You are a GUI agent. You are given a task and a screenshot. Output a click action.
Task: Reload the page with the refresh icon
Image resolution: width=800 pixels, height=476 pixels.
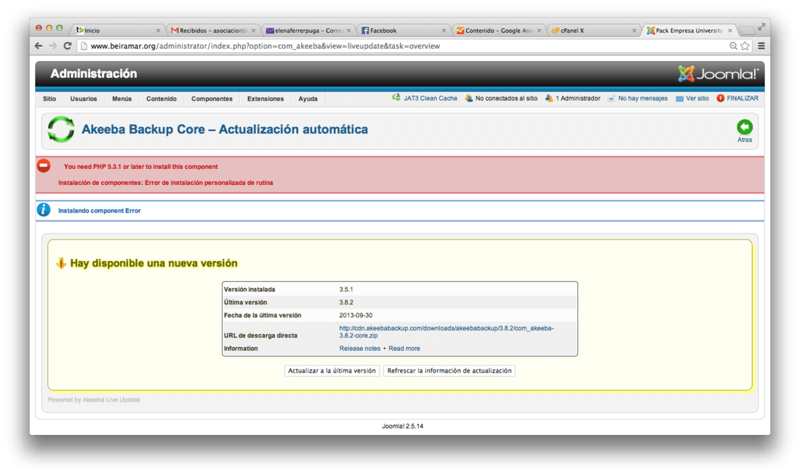(x=68, y=46)
